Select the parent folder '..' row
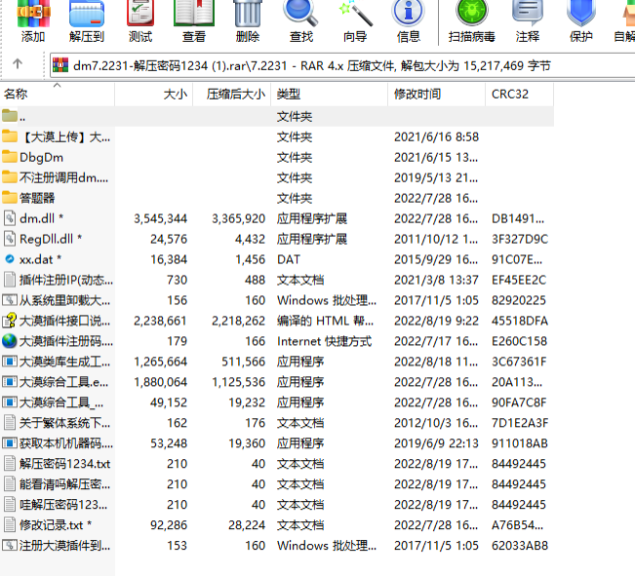The image size is (635, 576). [x=277, y=117]
